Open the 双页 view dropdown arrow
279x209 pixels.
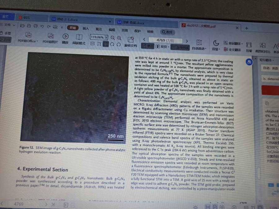(x=168, y=47)
